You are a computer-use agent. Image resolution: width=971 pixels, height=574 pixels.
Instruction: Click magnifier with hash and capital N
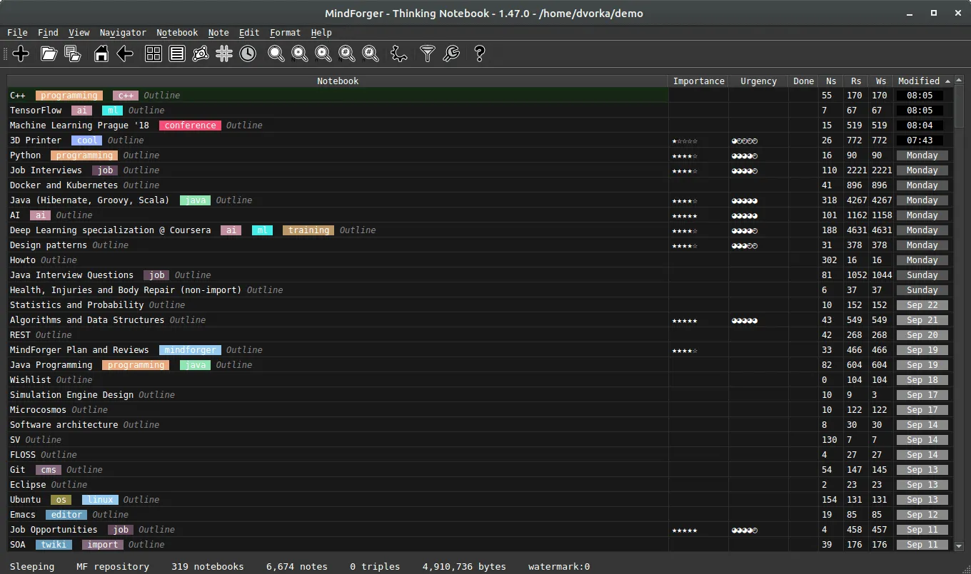pos(346,53)
